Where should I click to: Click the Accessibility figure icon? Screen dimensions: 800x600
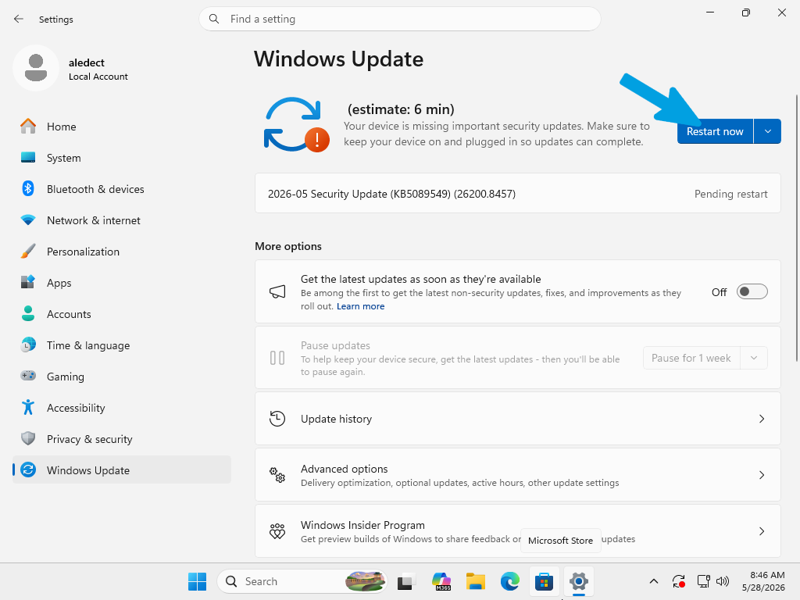click(28, 408)
